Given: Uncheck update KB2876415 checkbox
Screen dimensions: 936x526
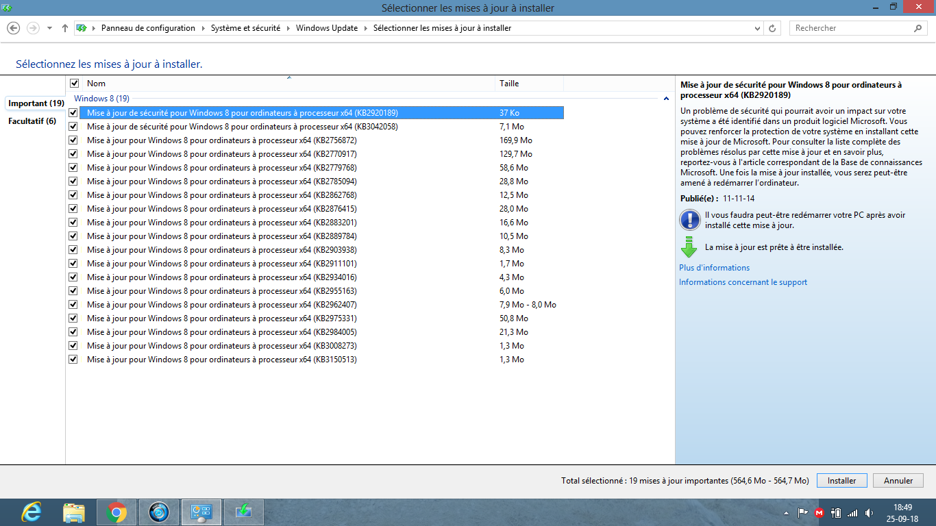Looking at the screenshot, I should [73, 208].
